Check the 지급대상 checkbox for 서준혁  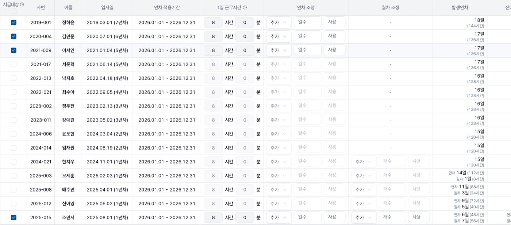[x=14, y=64]
